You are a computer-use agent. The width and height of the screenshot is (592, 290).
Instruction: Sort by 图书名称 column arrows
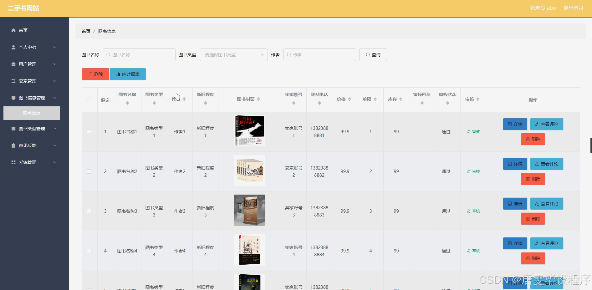[127, 103]
